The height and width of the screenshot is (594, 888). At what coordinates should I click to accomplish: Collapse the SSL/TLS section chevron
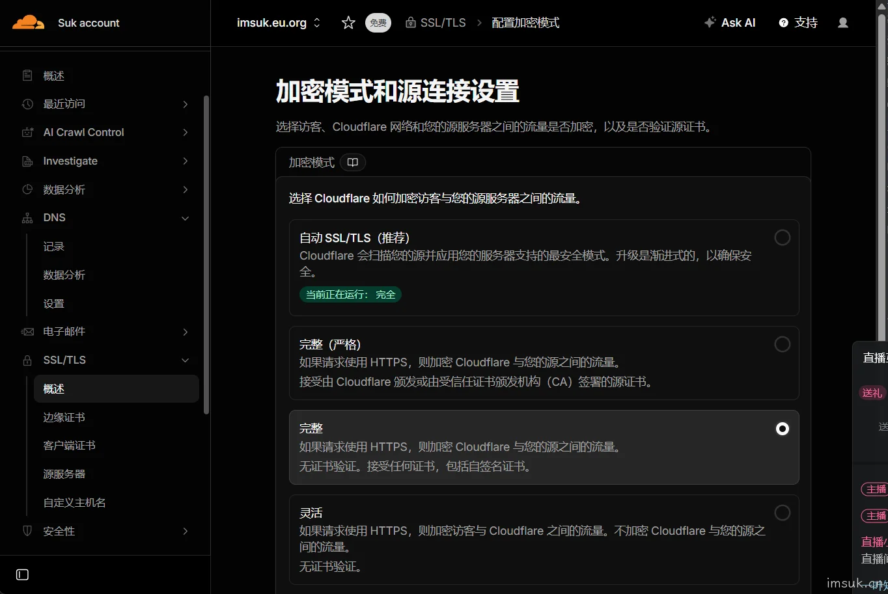186,360
